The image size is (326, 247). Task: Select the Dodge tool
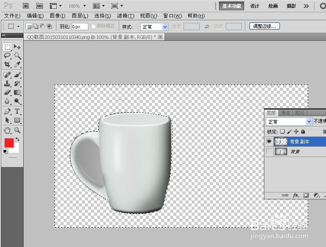[x=17, y=101]
